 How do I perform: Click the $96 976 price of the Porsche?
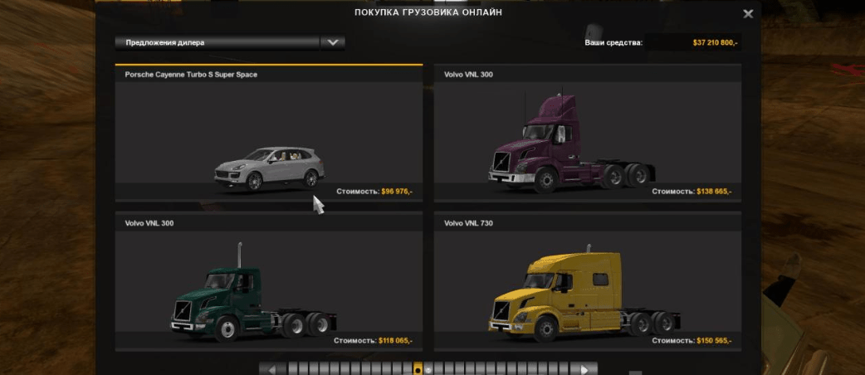click(x=396, y=192)
